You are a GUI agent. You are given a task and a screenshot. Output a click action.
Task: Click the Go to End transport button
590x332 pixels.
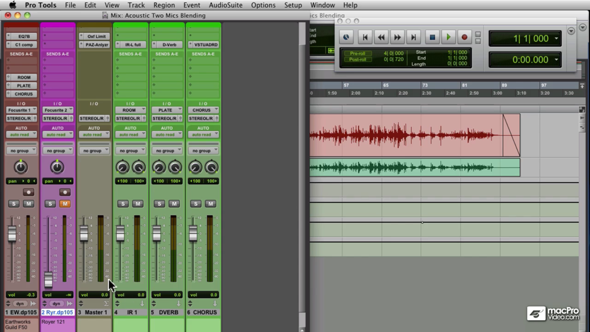pyautogui.click(x=413, y=37)
